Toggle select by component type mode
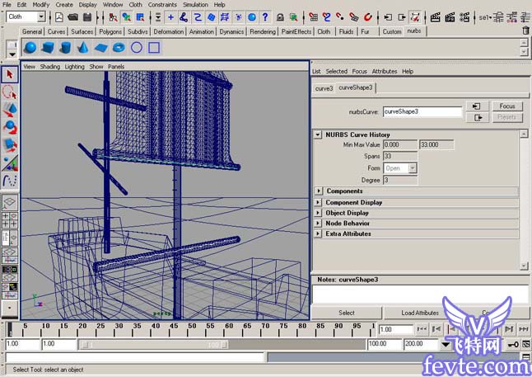The image size is (532, 377). pos(140,17)
